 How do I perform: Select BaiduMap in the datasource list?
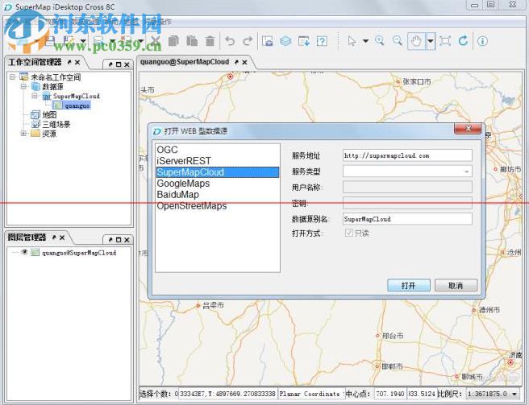click(x=217, y=194)
